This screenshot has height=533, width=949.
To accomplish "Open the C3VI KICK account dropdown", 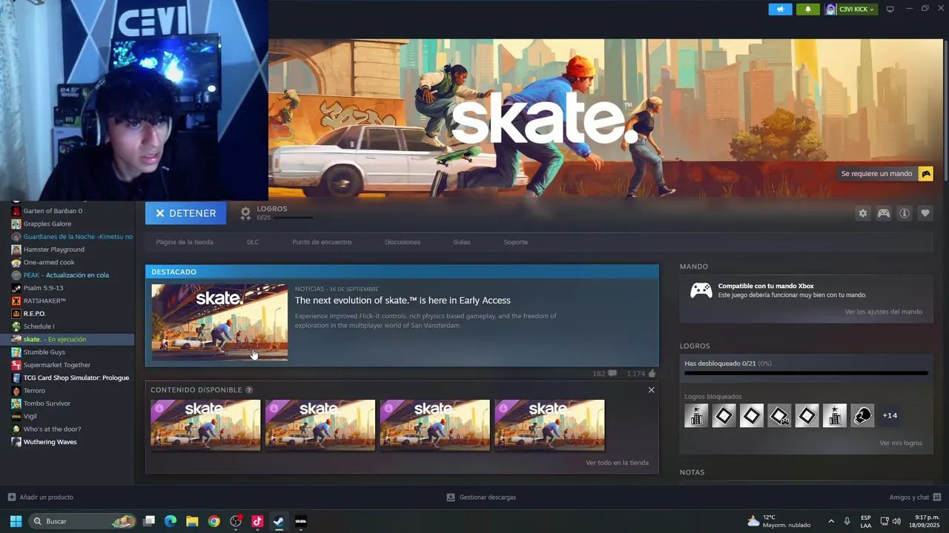I will point(850,9).
